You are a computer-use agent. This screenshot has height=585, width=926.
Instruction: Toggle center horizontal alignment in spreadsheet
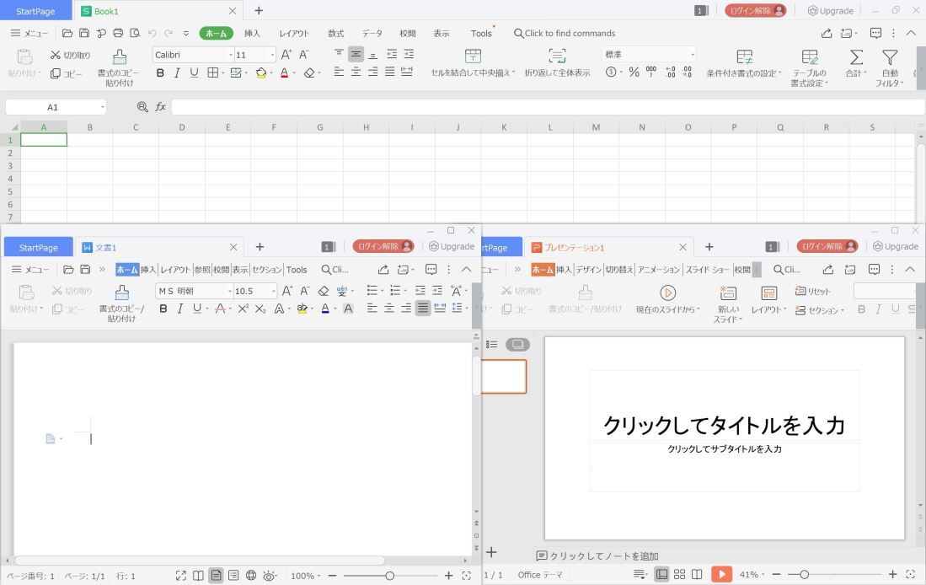click(356, 72)
